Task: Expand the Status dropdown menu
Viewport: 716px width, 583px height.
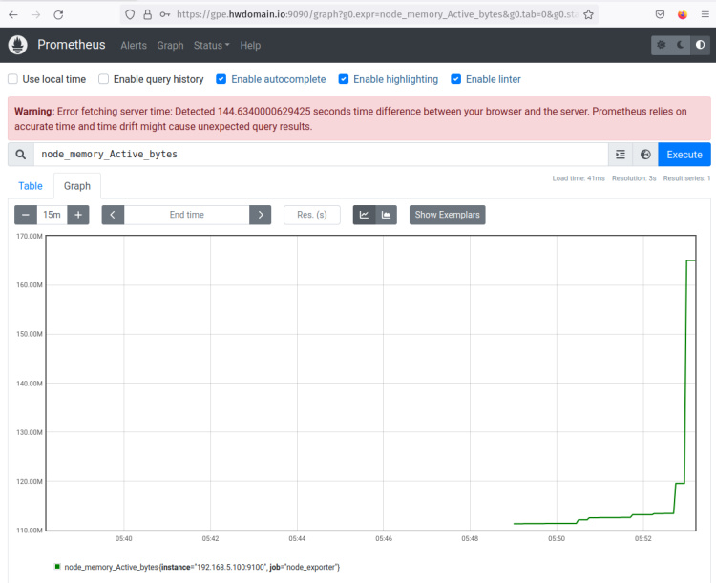Action: pyautogui.click(x=211, y=46)
